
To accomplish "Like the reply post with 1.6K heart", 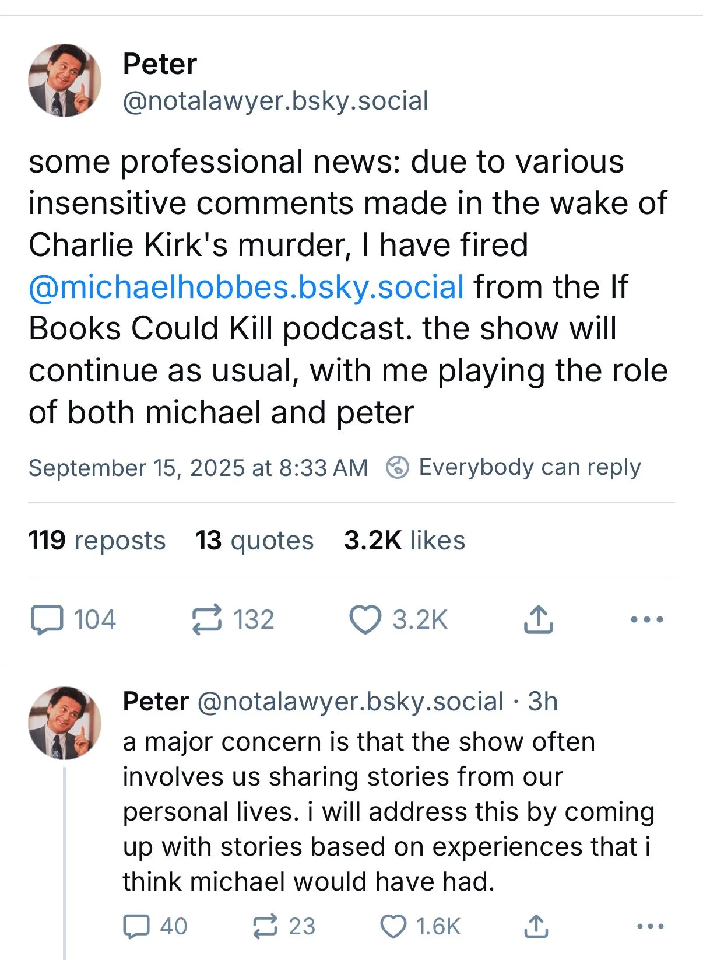I will tap(393, 926).
